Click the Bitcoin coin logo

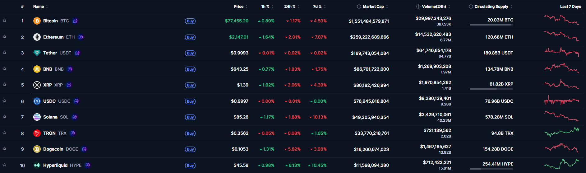pos(37,21)
